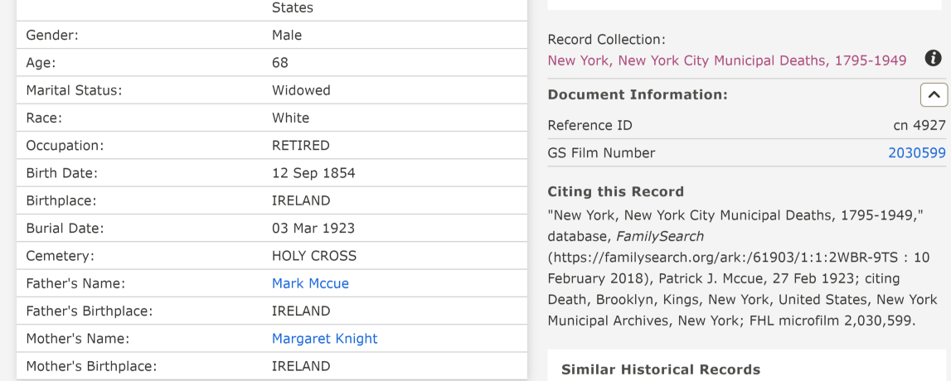Select the Birth Date value 12 Sep 1854

pos(313,173)
